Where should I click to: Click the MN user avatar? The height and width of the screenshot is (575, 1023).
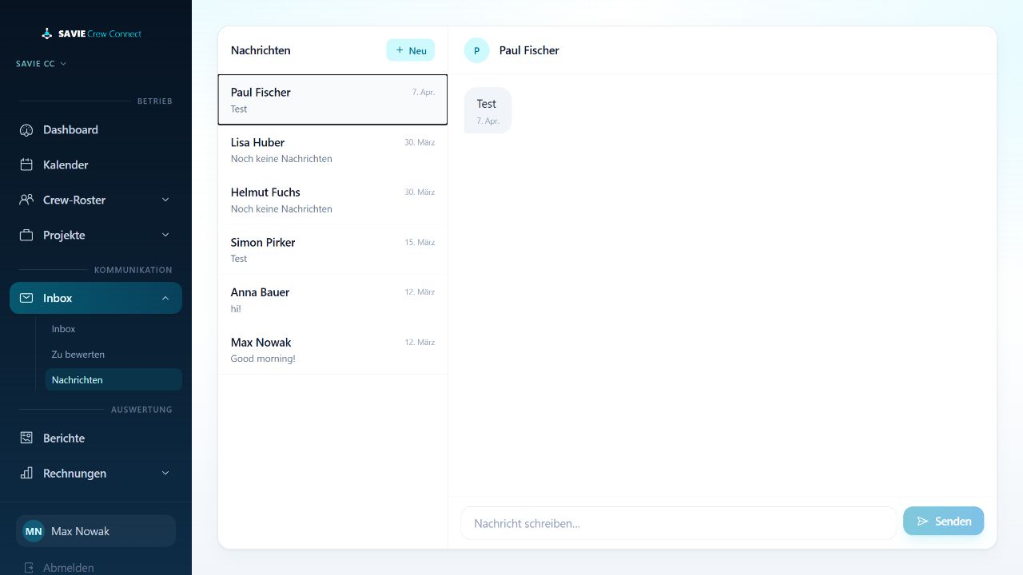coord(34,531)
